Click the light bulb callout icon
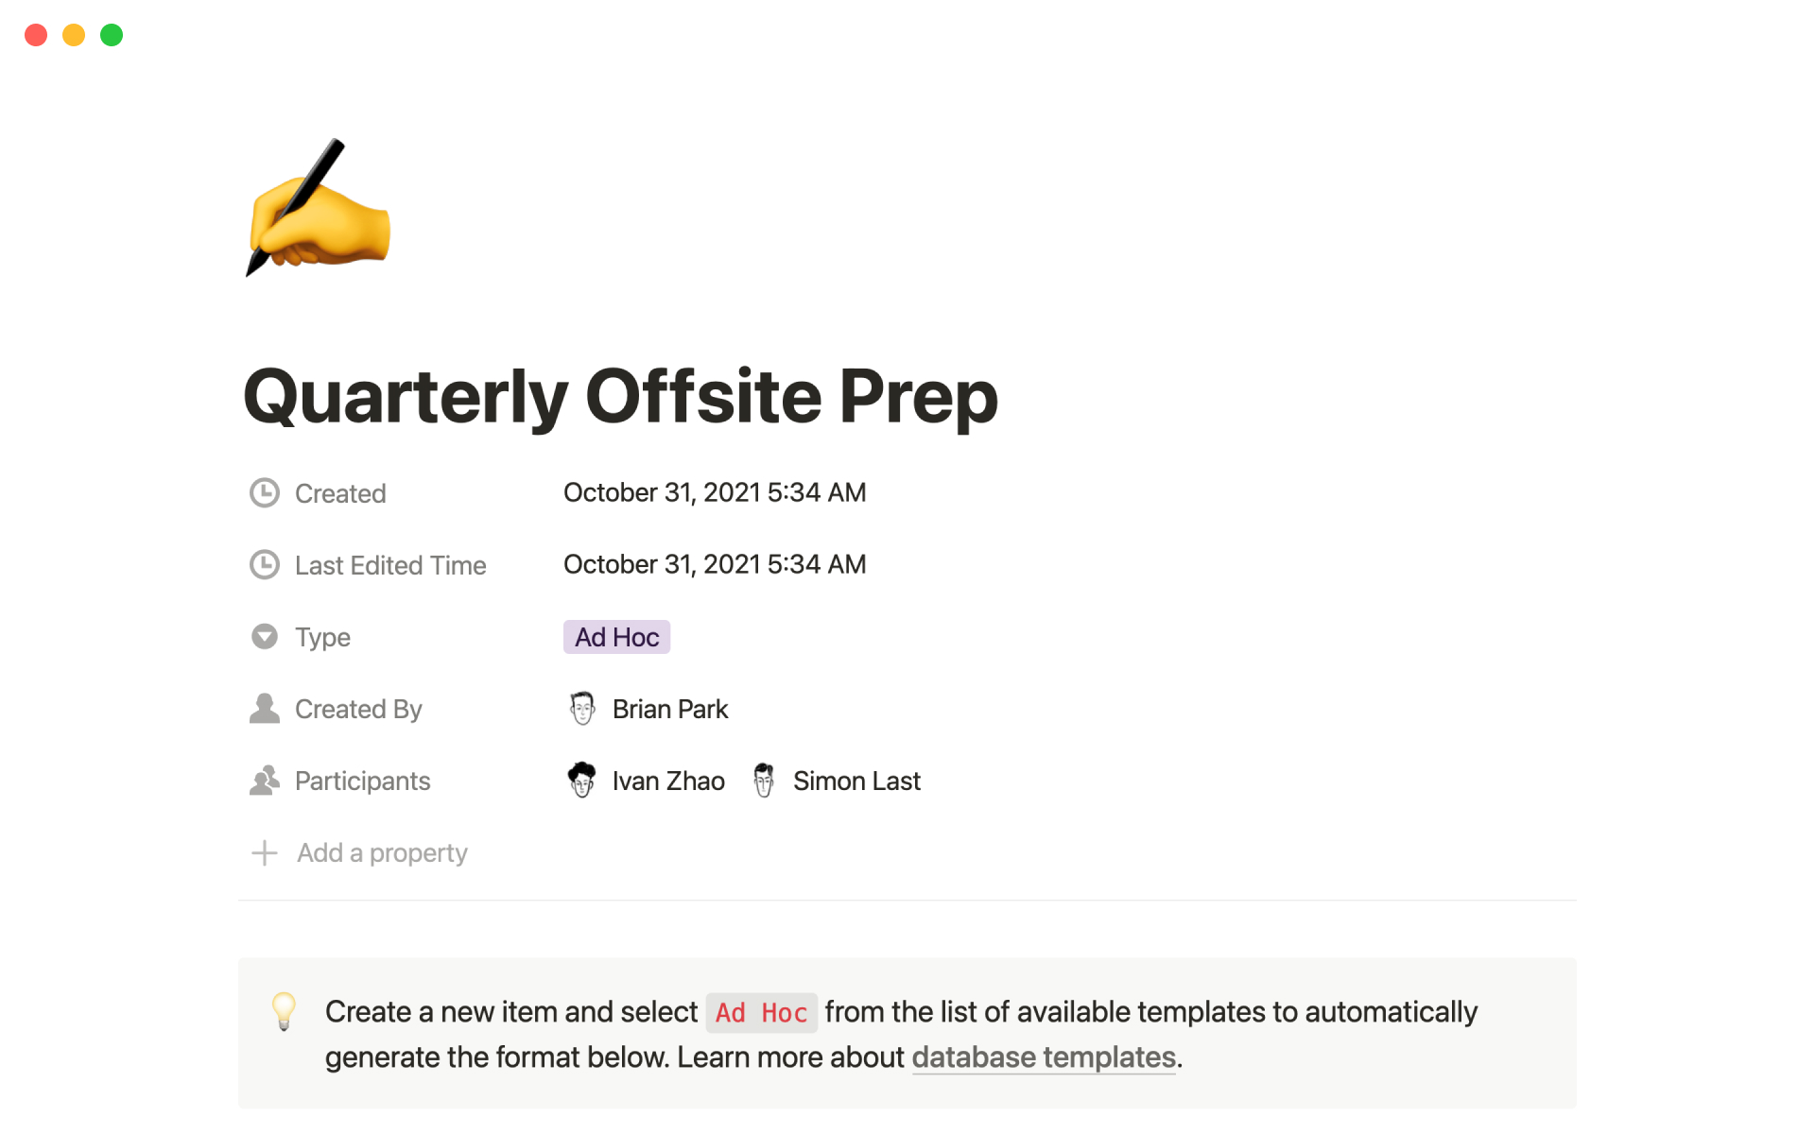This screenshot has height=1134, width=1815. click(284, 1011)
